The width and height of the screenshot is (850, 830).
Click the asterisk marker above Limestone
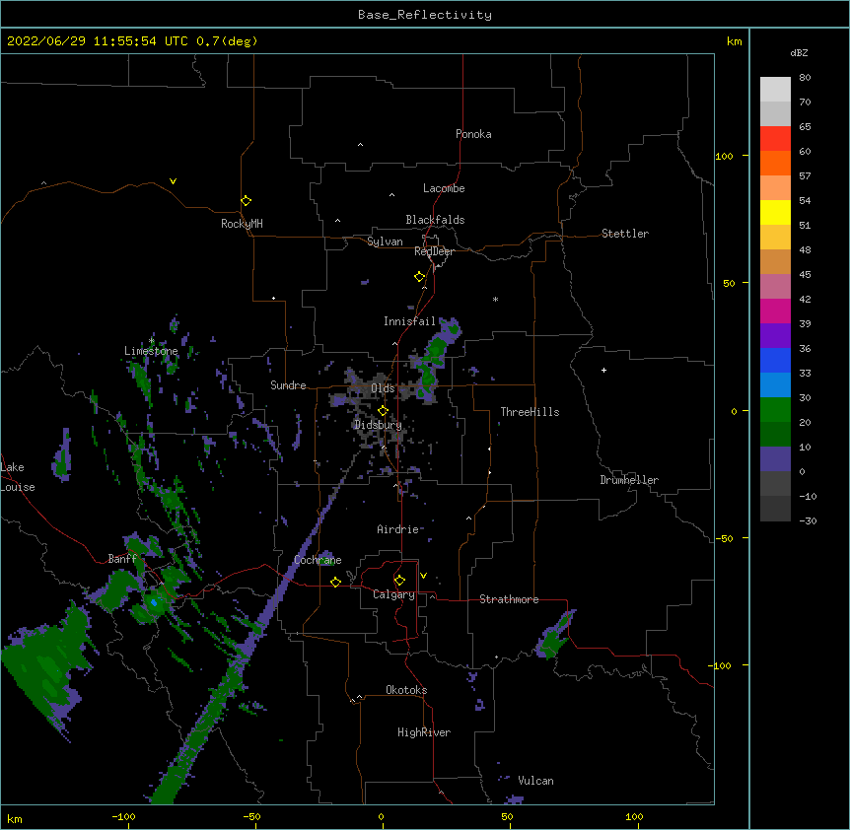(x=151, y=341)
